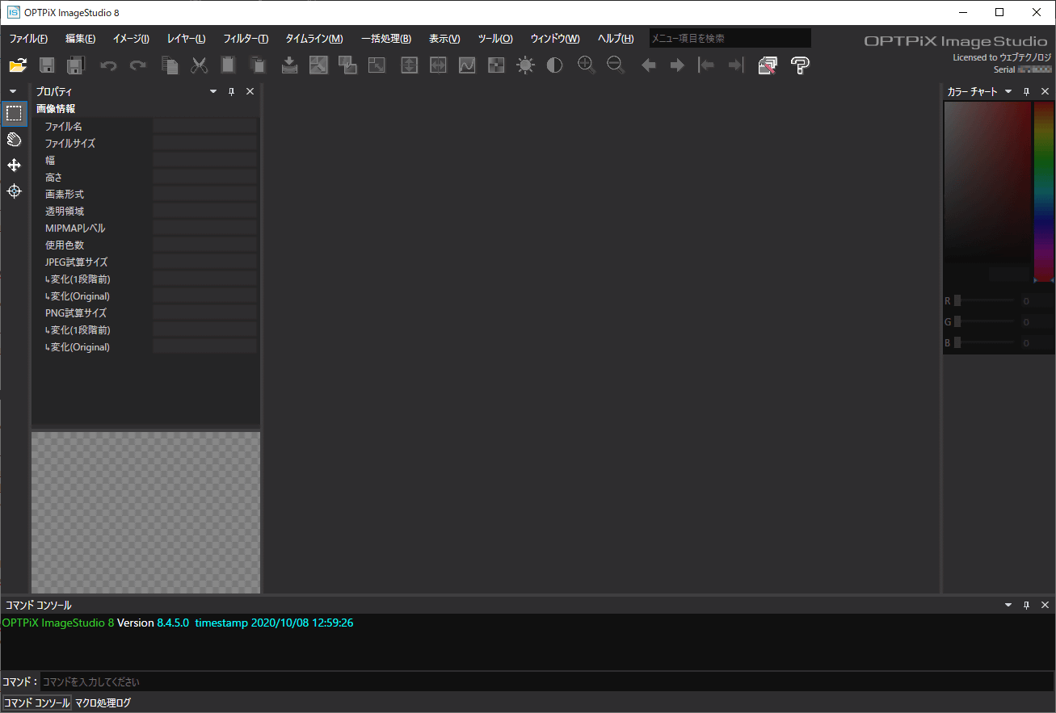This screenshot has width=1056, height=713.
Task: Click the undo arrow icon
Action: pos(108,65)
